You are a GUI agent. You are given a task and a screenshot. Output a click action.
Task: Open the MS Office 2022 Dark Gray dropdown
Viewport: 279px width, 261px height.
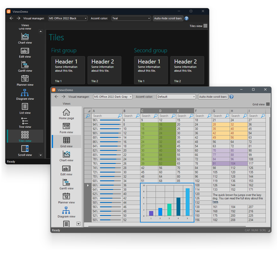(x=113, y=97)
